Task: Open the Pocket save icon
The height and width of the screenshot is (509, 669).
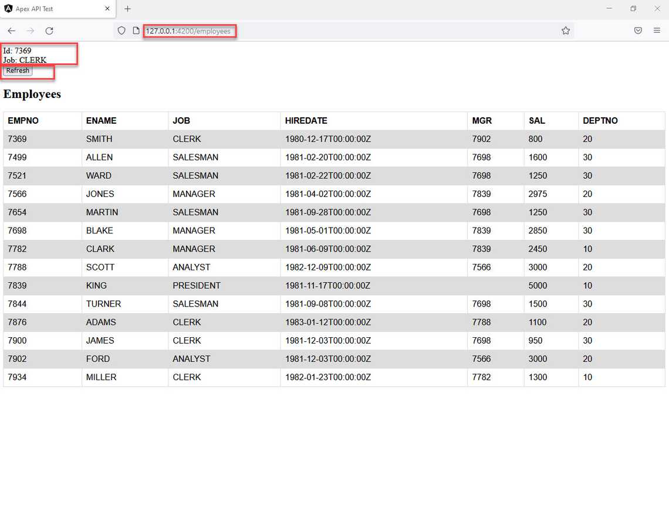Action: (x=638, y=30)
